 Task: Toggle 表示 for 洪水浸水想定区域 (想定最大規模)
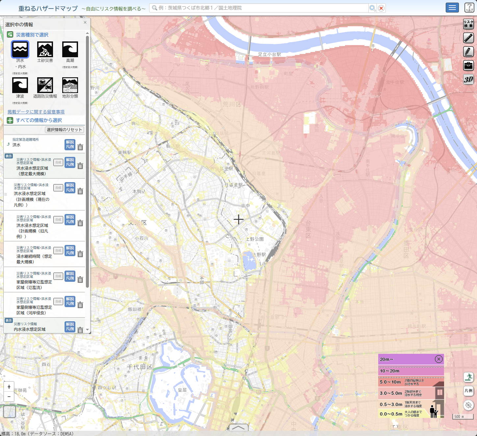tap(9, 156)
